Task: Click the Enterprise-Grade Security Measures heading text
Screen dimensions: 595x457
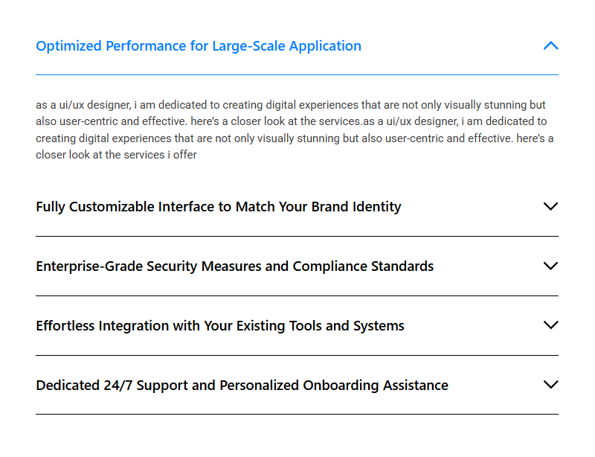Action: 234,266
